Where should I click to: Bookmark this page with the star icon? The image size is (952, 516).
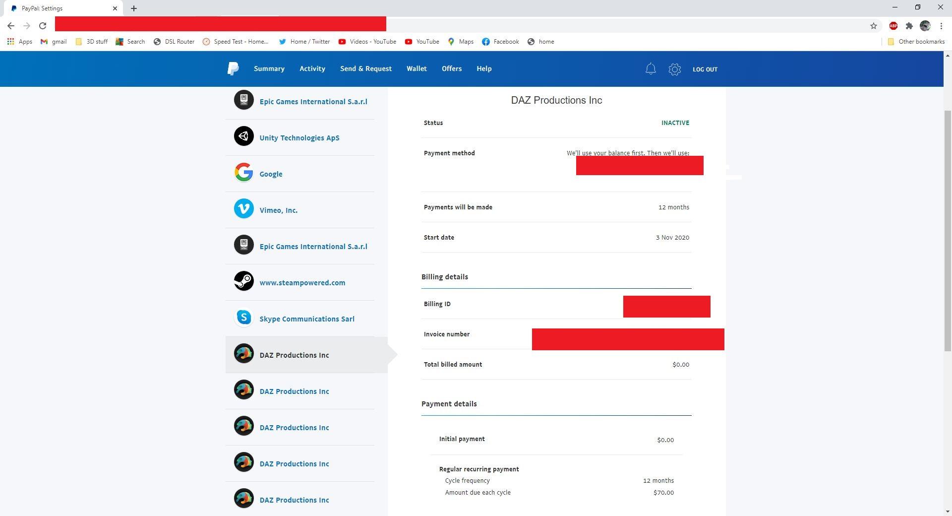(874, 26)
